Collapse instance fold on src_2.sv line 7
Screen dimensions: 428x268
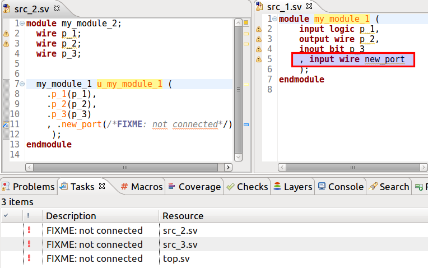[x=22, y=84]
